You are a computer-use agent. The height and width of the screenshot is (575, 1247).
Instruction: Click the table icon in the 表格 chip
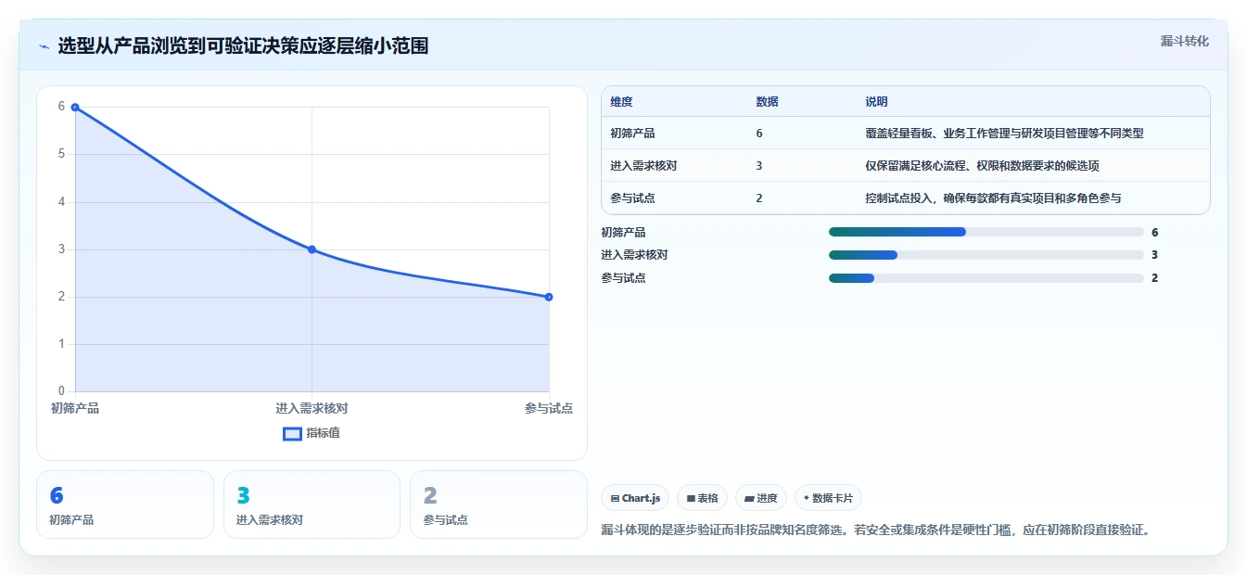point(691,499)
